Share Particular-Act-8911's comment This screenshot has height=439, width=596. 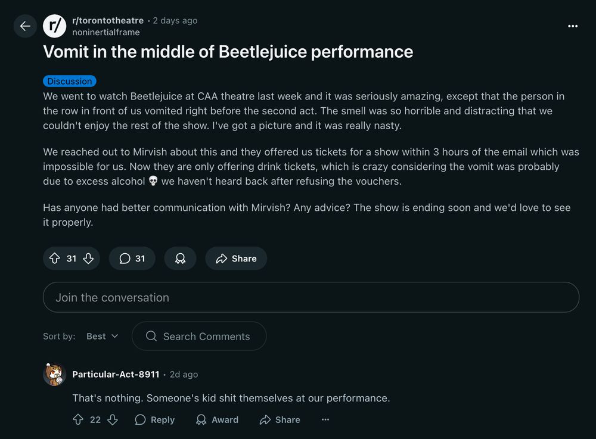pos(280,420)
